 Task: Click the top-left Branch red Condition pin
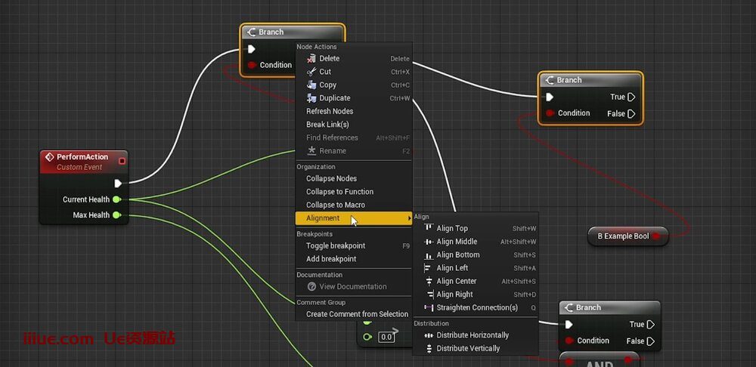pos(252,65)
